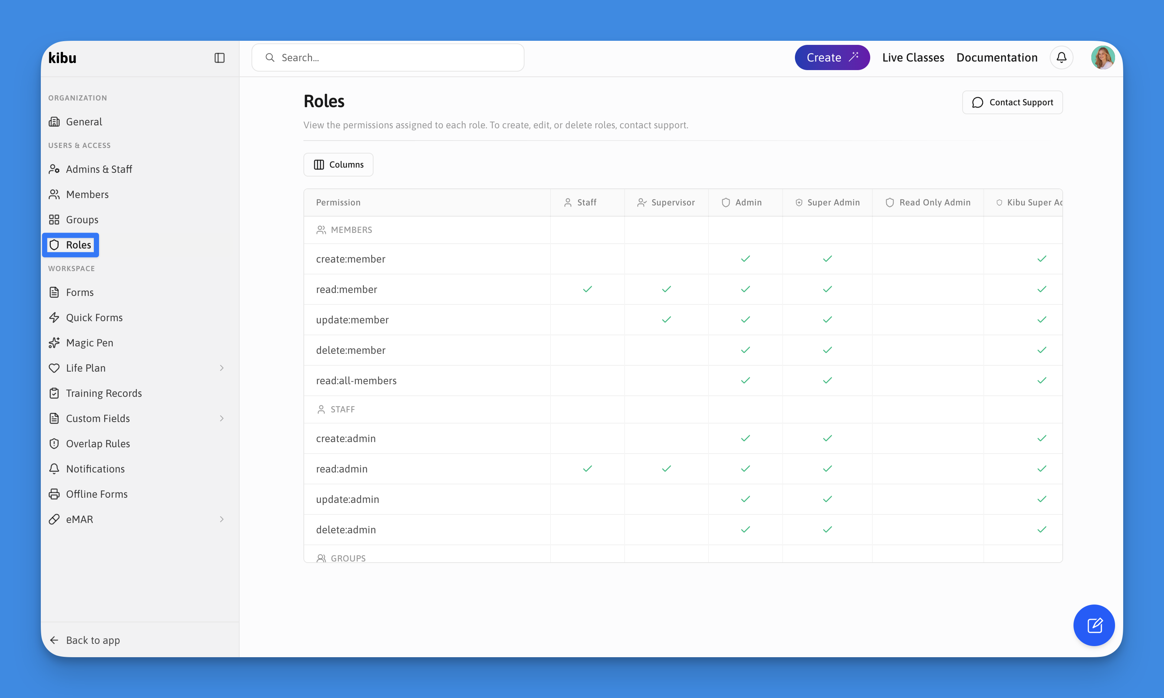Open General organization settings
1164x698 pixels.
click(x=75, y=122)
